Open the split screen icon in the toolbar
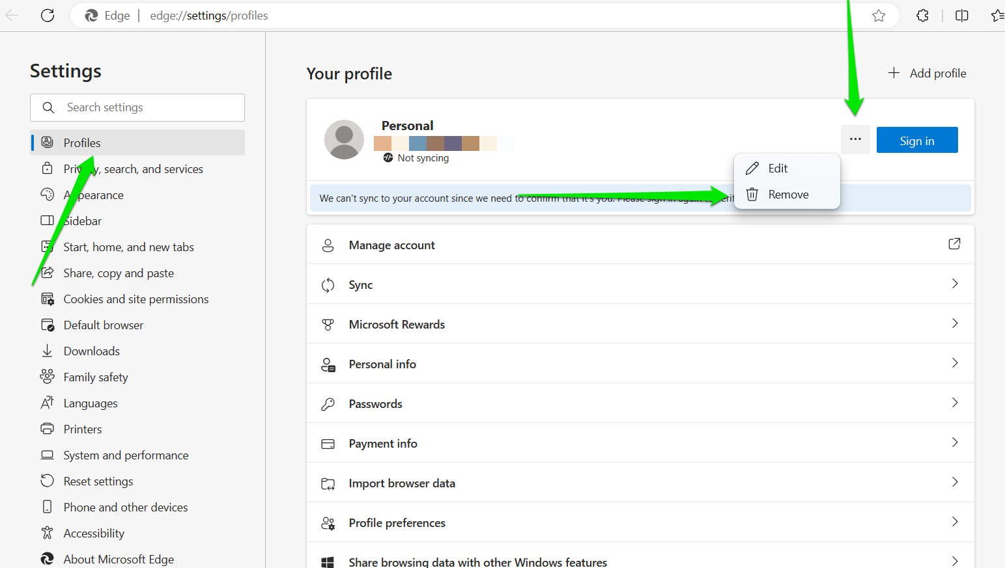 point(961,16)
